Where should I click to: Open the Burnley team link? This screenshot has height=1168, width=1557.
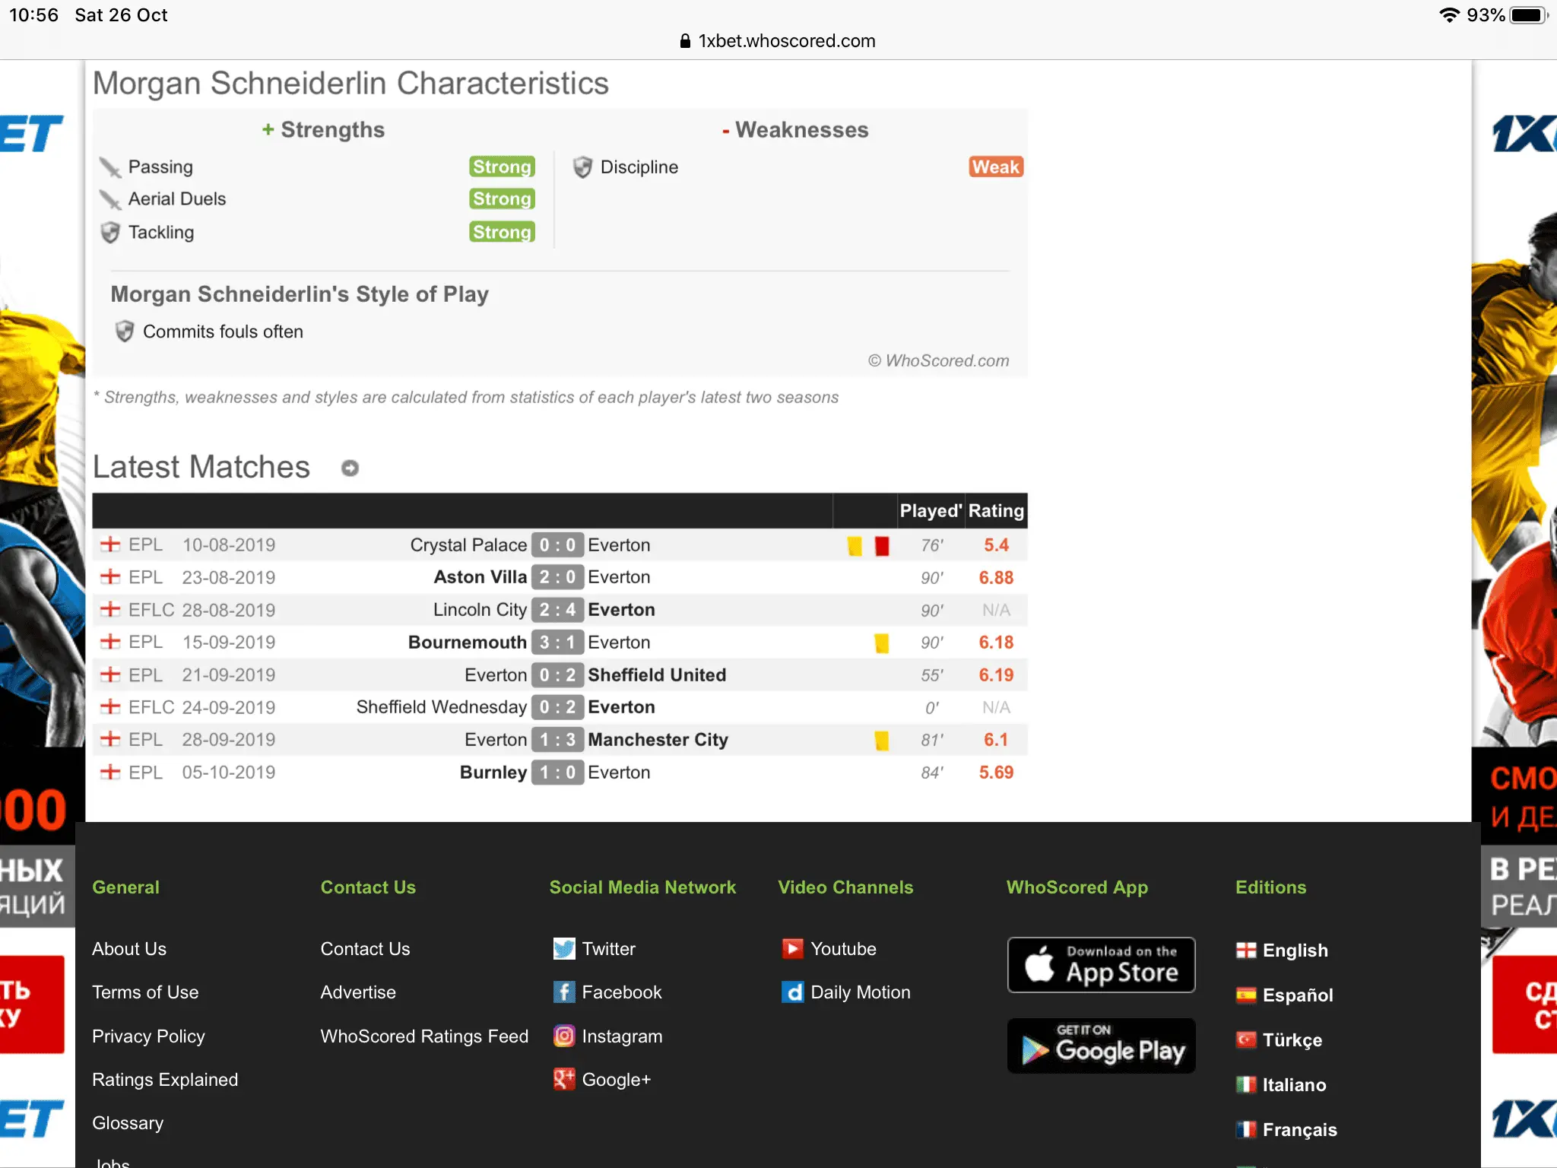[x=493, y=773]
